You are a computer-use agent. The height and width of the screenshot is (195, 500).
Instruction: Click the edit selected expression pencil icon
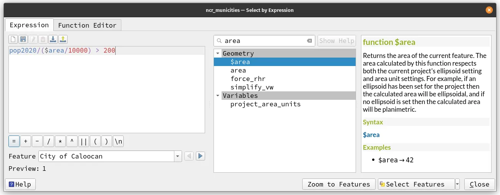33,39
